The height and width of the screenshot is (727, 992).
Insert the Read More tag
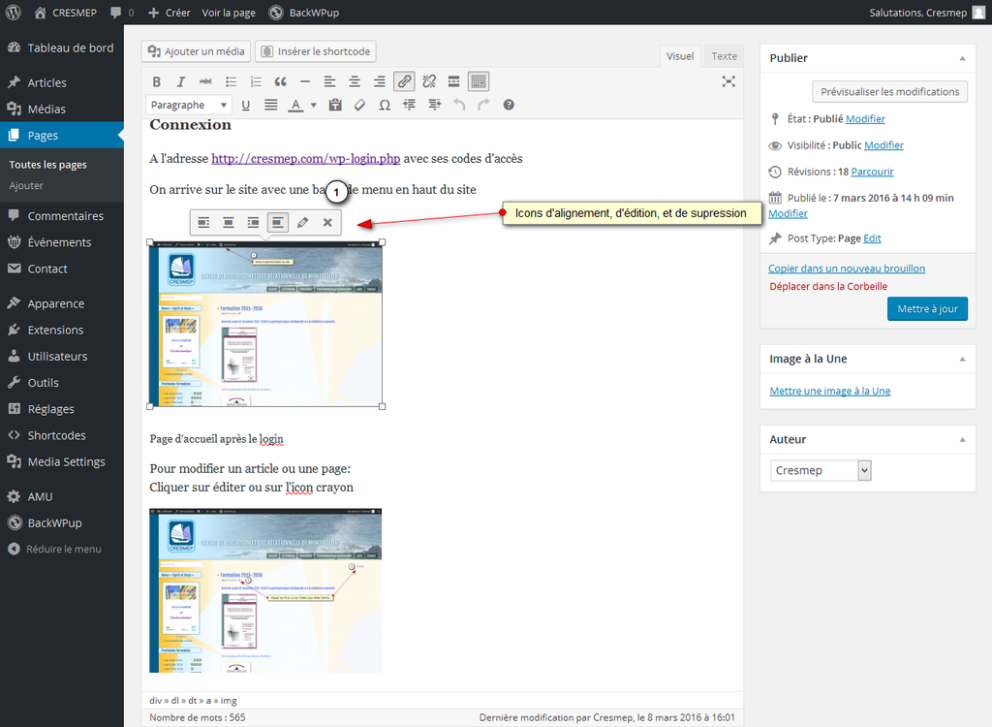coord(453,81)
